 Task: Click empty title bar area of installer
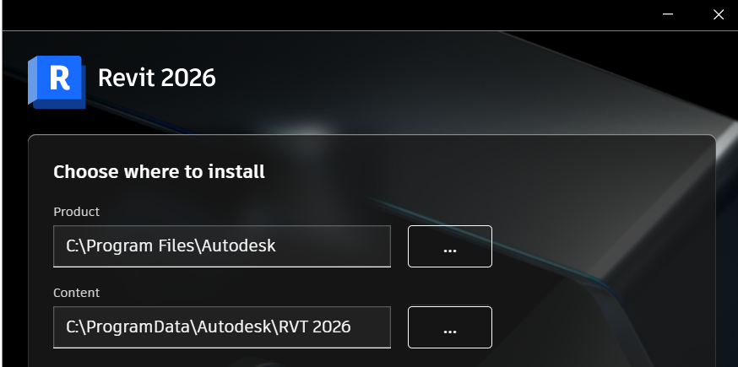329,14
